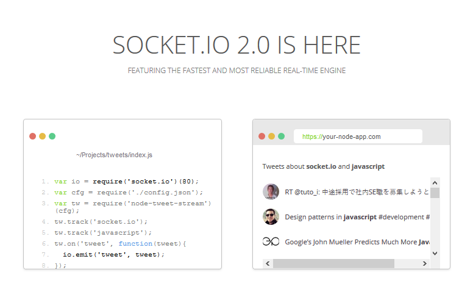Click the SOCKET.IO 2.0 IS HERE heading
The width and height of the screenshot is (473, 287).
pyautogui.click(x=237, y=45)
